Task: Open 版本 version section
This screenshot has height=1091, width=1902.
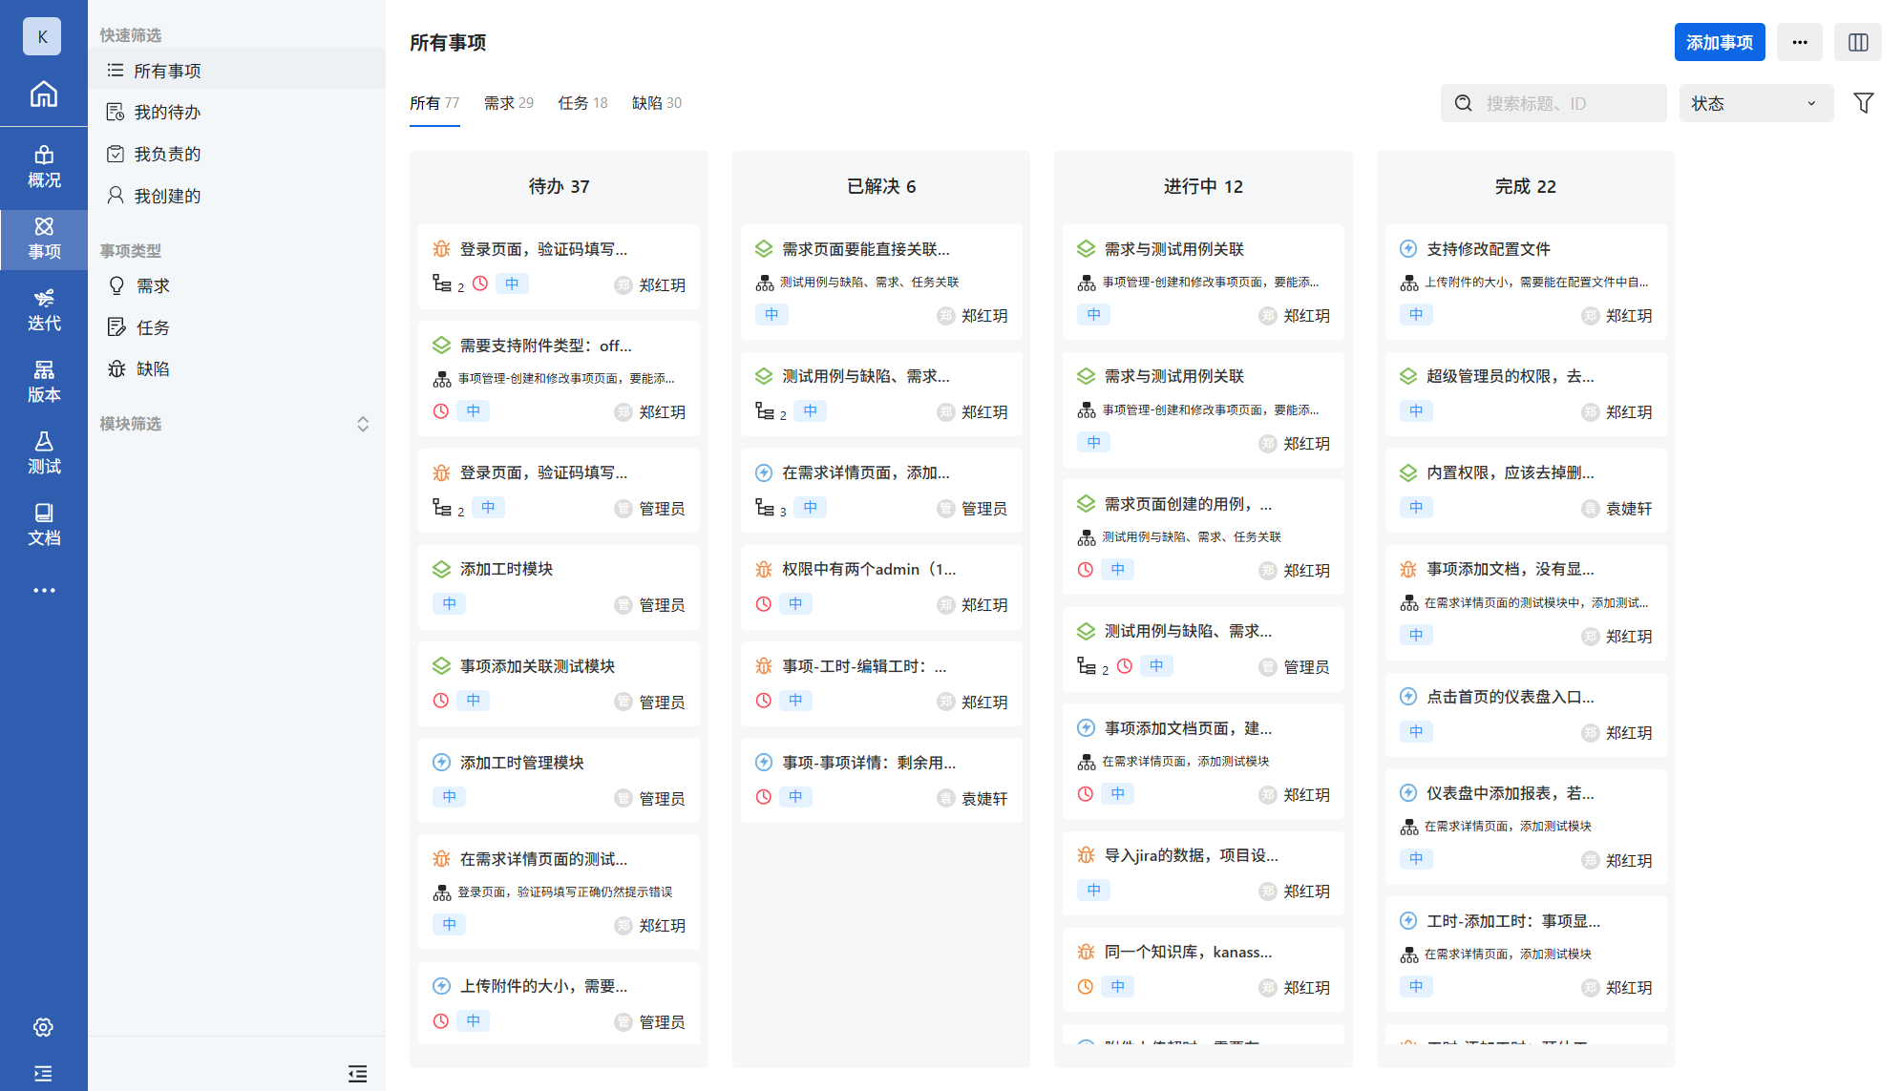Action: coord(44,382)
